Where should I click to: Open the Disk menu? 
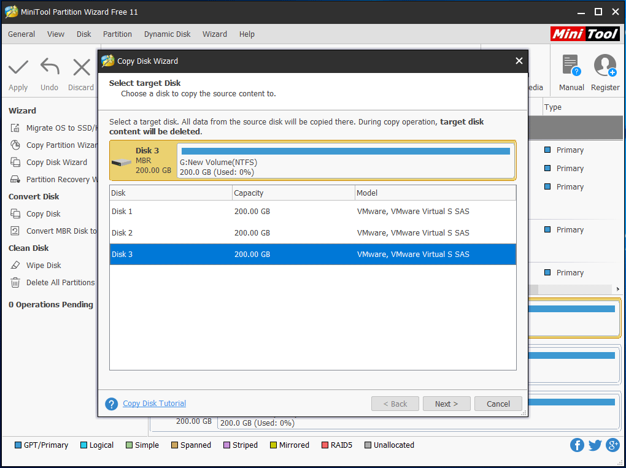coord(84,34)
